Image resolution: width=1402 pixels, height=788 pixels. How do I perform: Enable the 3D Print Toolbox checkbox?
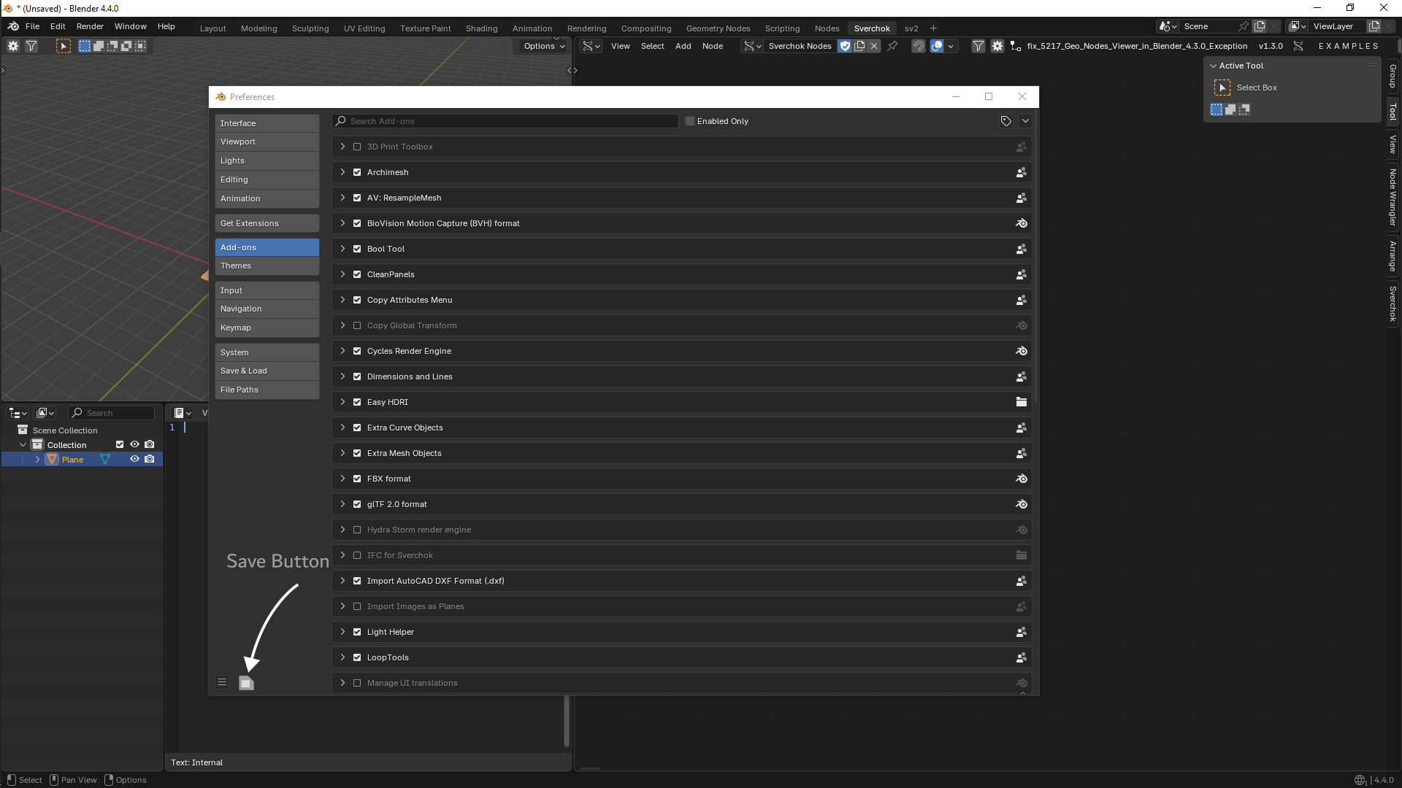[357, 147]
